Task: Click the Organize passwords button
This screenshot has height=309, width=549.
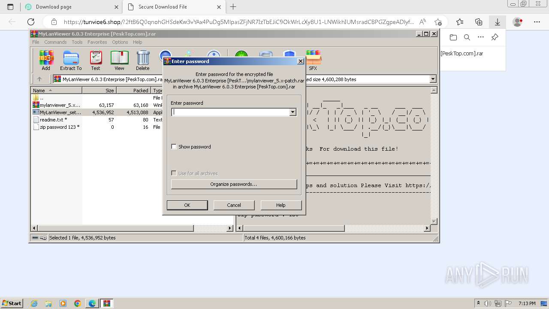Action: (234, 184)
